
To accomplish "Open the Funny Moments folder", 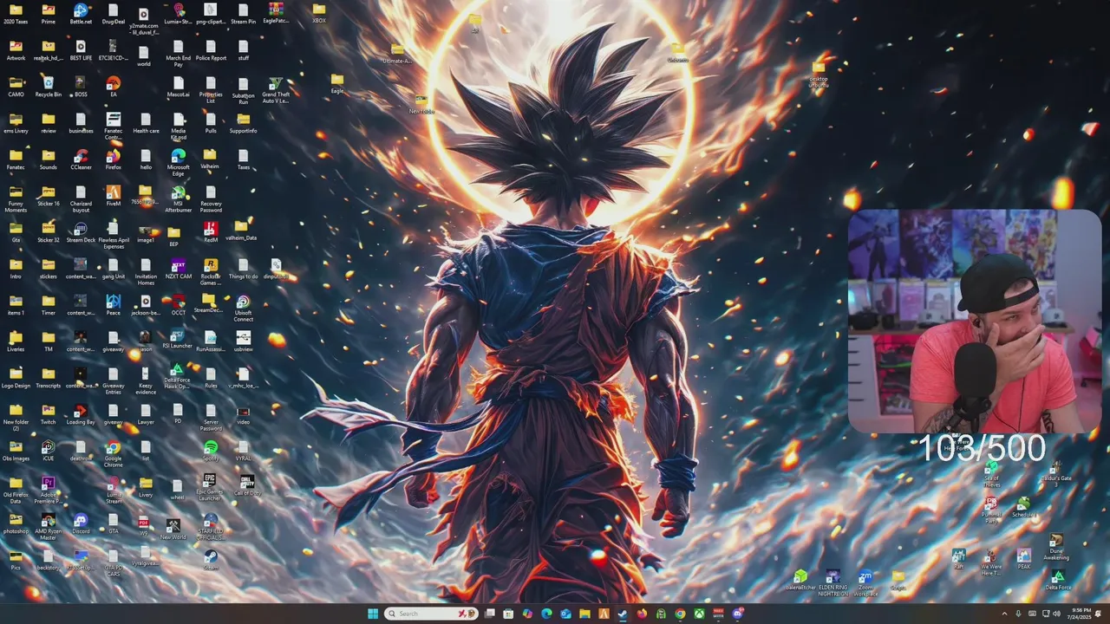I will point(16,198).
